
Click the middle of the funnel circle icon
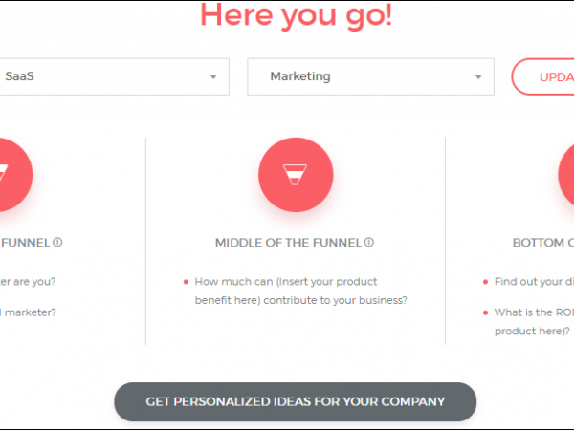[x=295, y=175]
